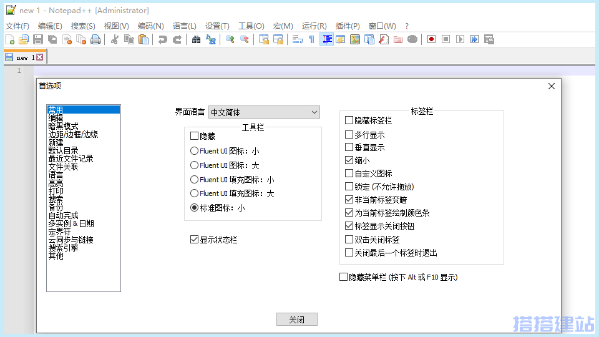
Task: Select Fluent UI 图标：小 radio button
Action: [x=194, y=151]
